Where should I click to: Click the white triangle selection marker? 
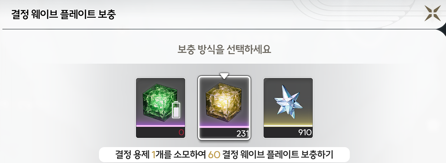224,75
